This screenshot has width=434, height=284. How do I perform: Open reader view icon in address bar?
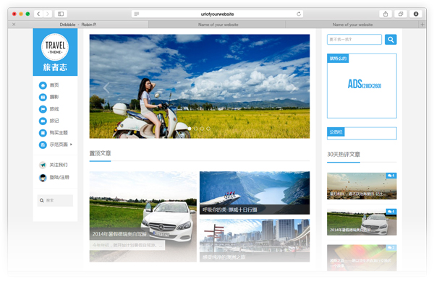(x=137, y=14)
